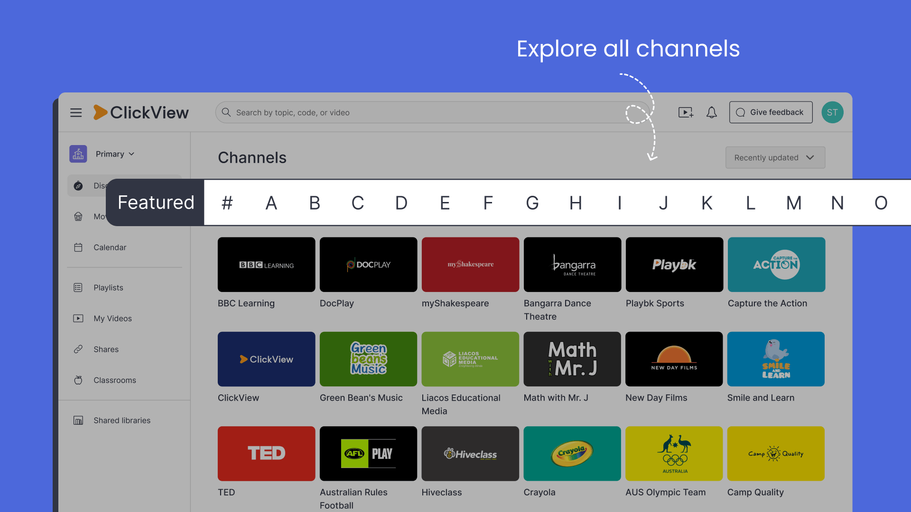Click the Shared libraries building icon
911x512 pixels.
point(78,421)
